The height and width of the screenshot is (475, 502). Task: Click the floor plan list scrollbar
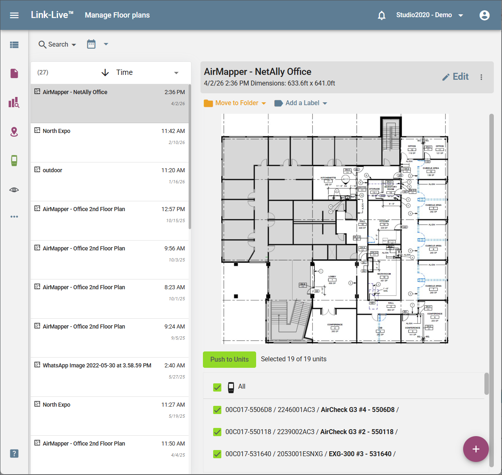coord(190,157)
